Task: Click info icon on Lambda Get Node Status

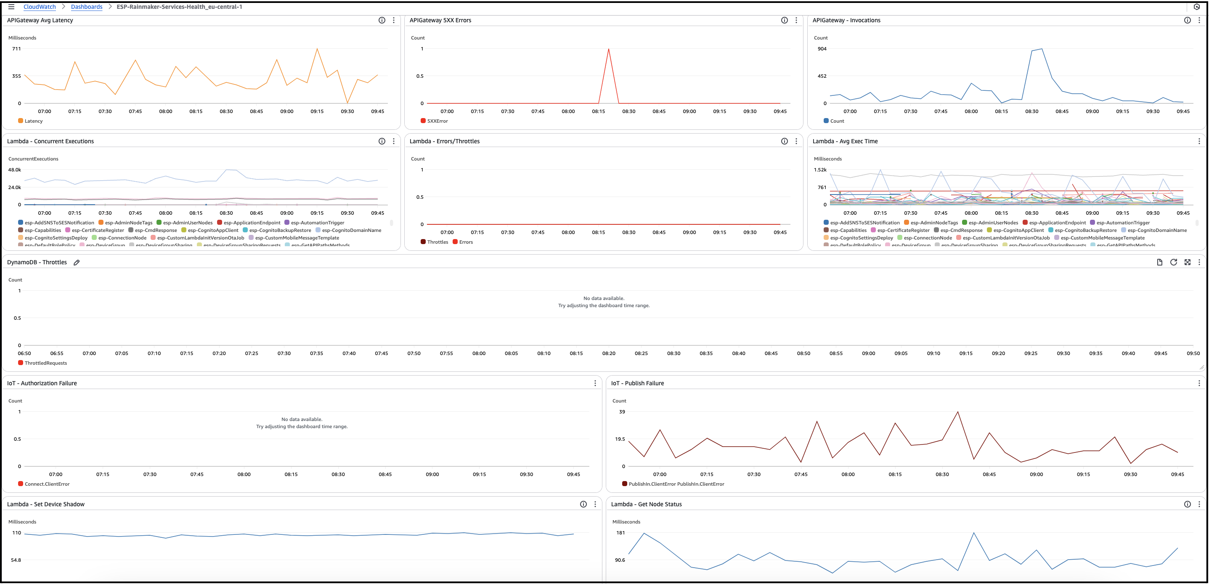Action: 1188,504
